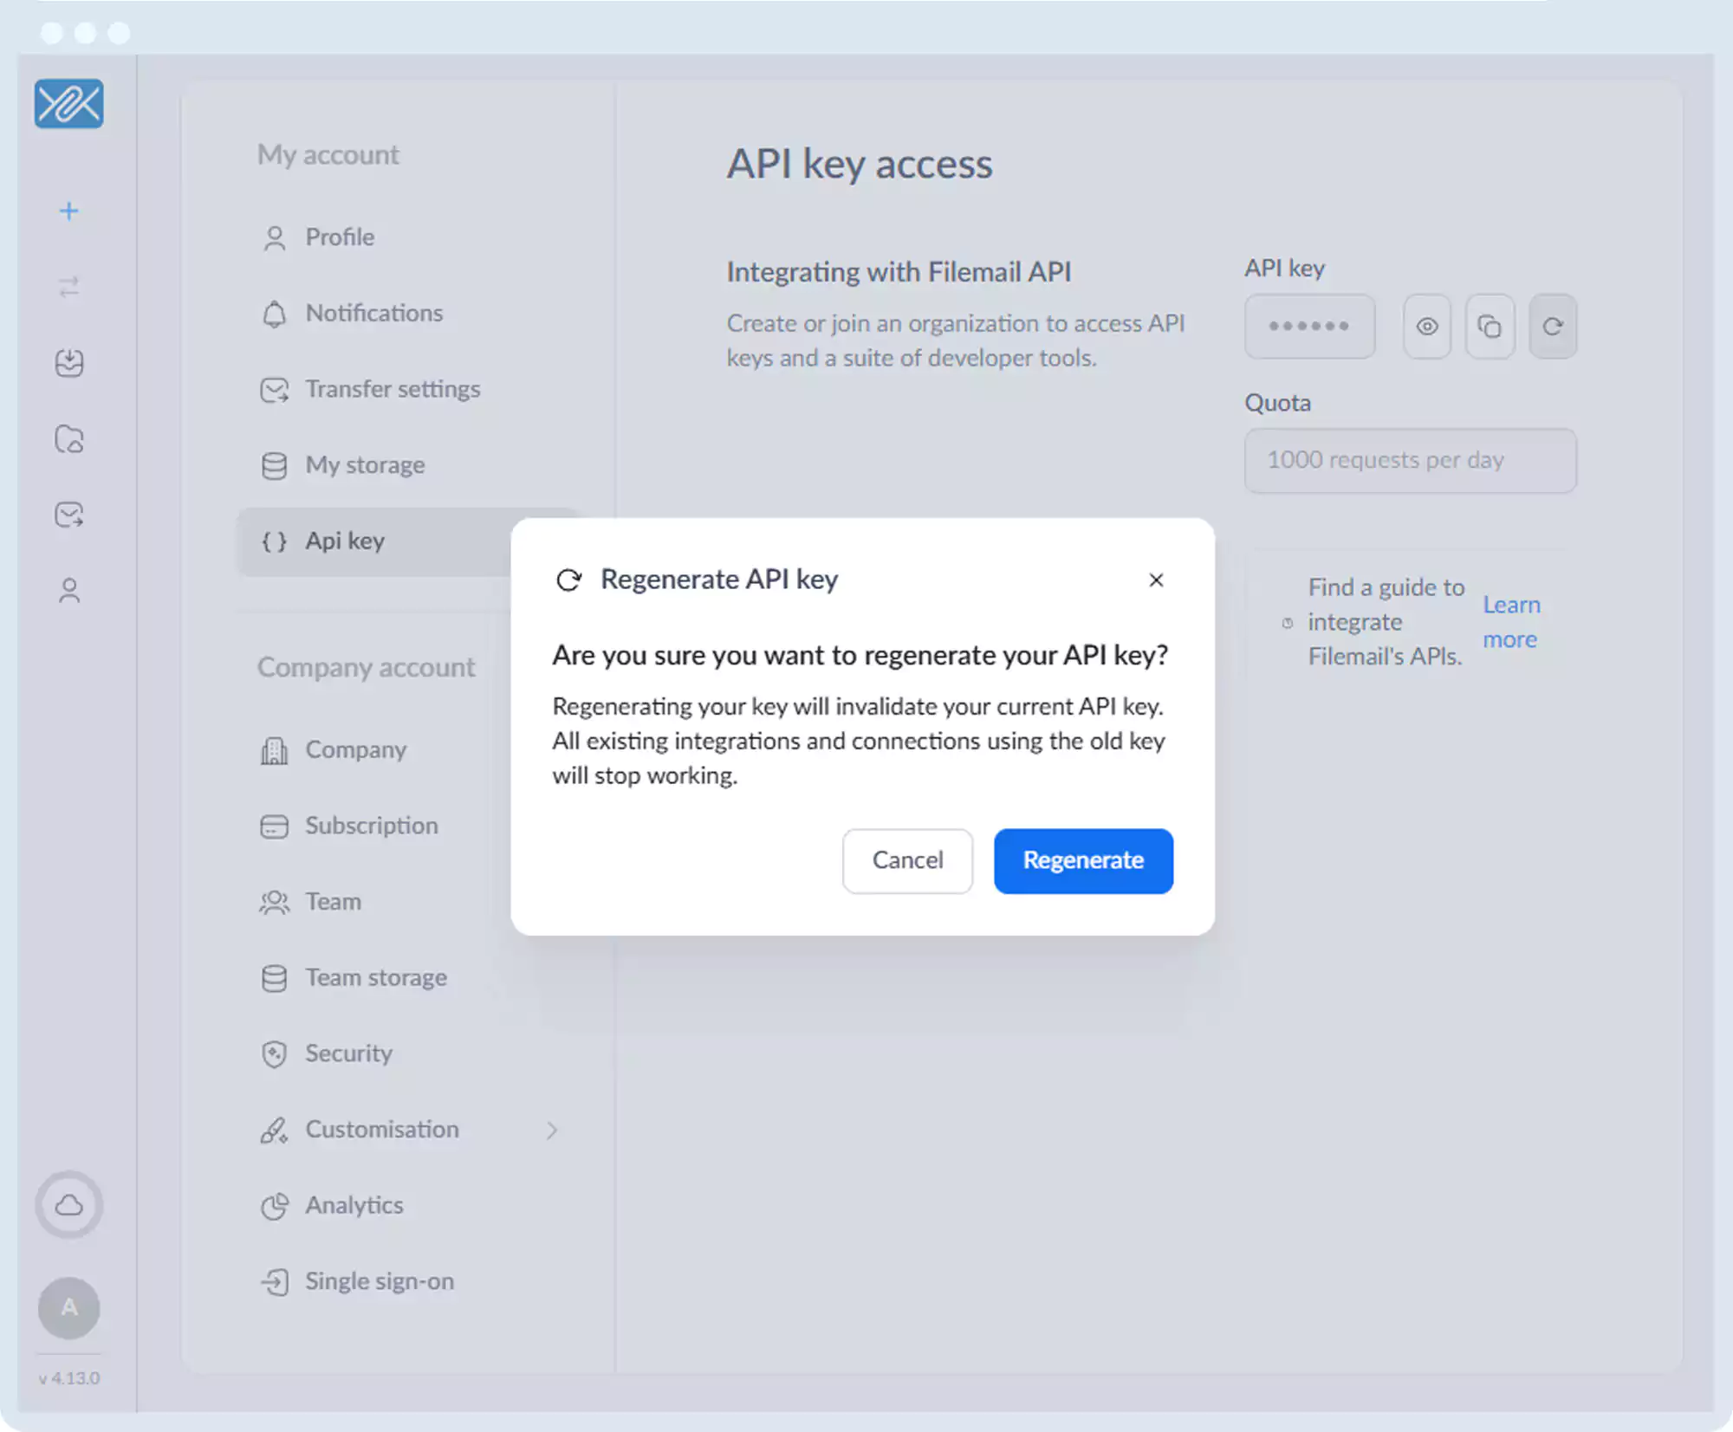Open the transfers arrows sidebar icon
1733x1432 pixels.
pyautogui.click(x=68, y=287)
